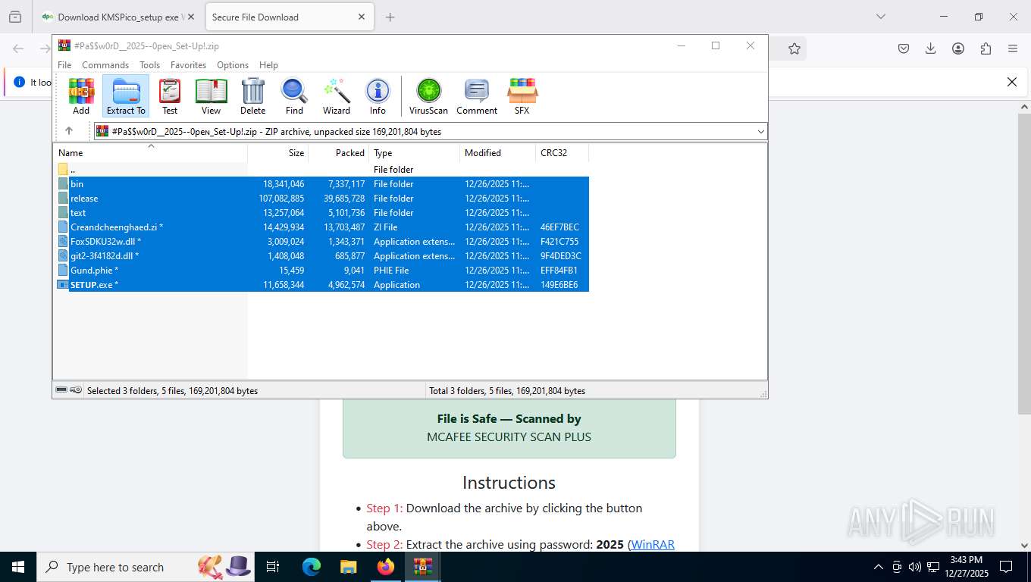1031x582 pixels.
Task: Click the Delete trash icon
Action: coord(252,96)
